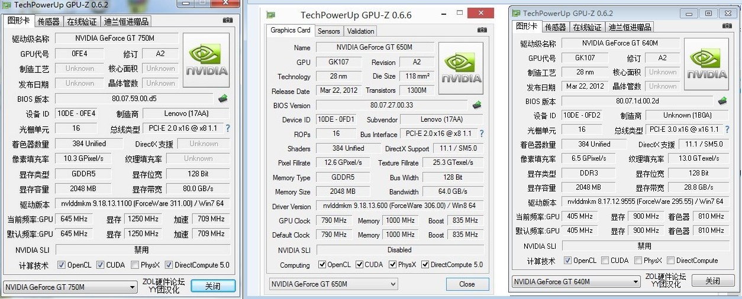The width and height of the screenshot is (742, 299).
Task: Click name field NVIDIA GeForce GT 750M
Action: click(x=117, y=38)
